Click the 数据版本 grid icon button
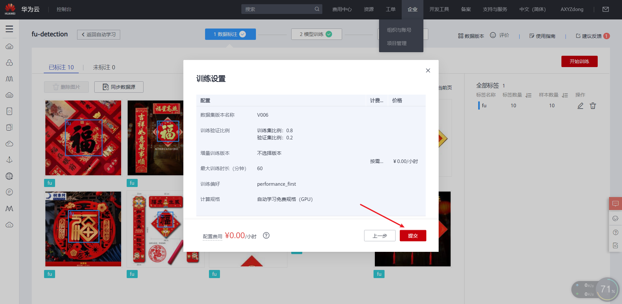The image size is (622, 304). (471, 36)
